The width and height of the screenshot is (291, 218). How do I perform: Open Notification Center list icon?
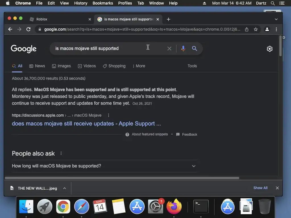[x=282, y=3]
